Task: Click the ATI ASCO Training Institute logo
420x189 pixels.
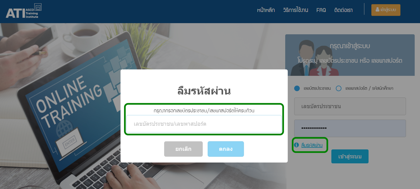Action: (x=23, y=11)
